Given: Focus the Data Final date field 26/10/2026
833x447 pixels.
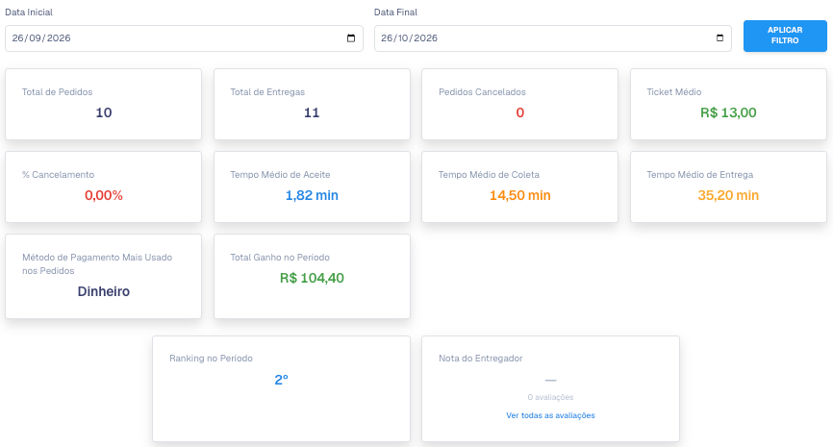Looking at the screenshot, I should click(552, 38).
